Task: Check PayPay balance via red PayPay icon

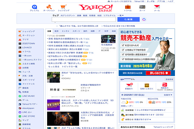Action: point(165,85)
